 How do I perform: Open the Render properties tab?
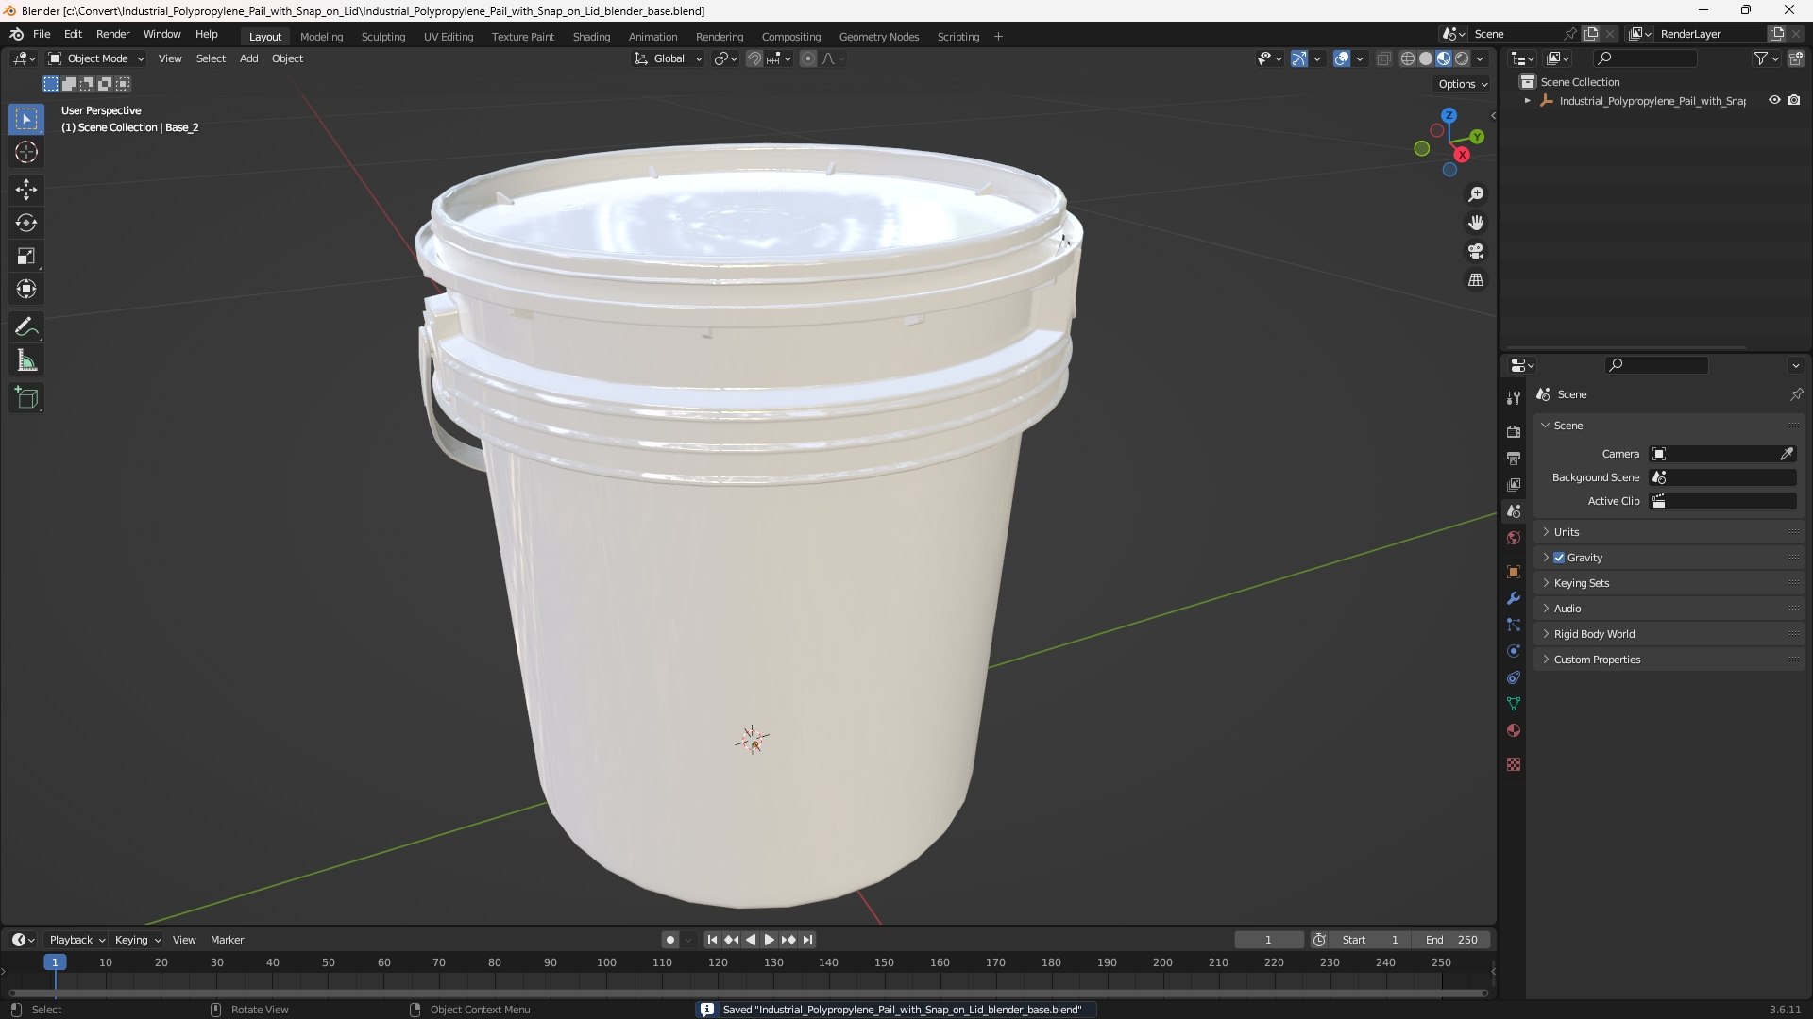click(1514, 431)
